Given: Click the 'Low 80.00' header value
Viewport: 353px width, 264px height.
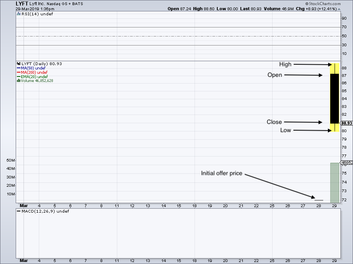Looking at the screenshot, I should click(x=227, y=9).
